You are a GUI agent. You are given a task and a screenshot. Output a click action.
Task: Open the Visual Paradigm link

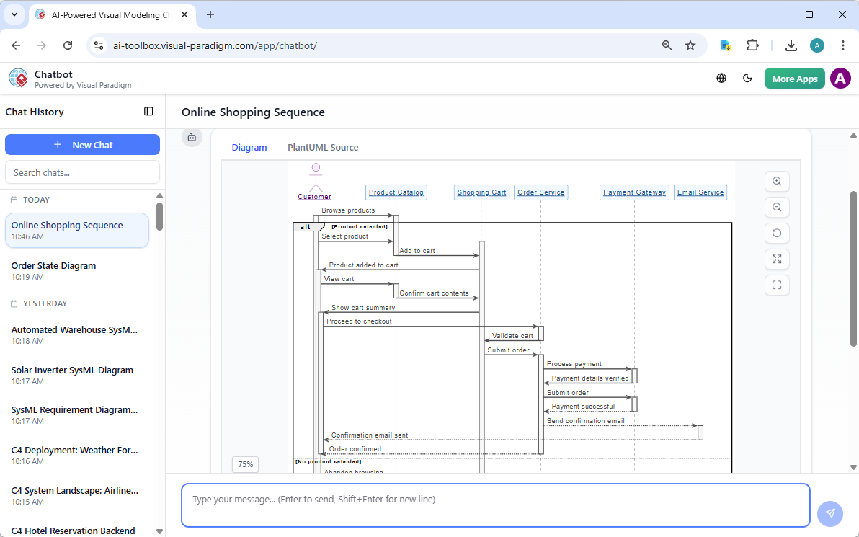[104, 84]
